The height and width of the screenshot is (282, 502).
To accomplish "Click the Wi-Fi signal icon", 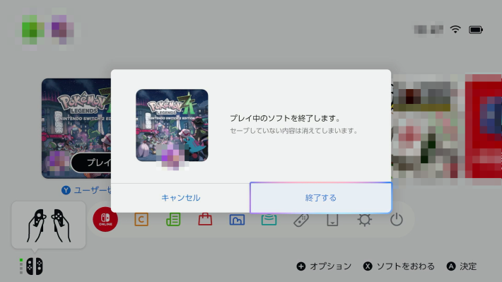I will (455, 30).
